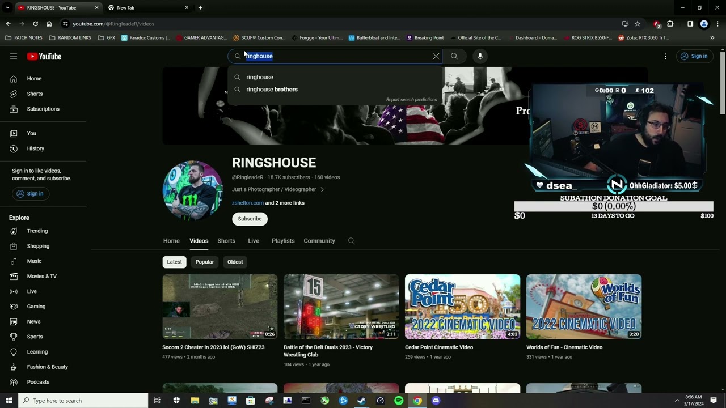Viewport: 726px width, 408px height.
Task: Pick the 'ringhouse brothers' suggestion
Action: click(335, 89)
